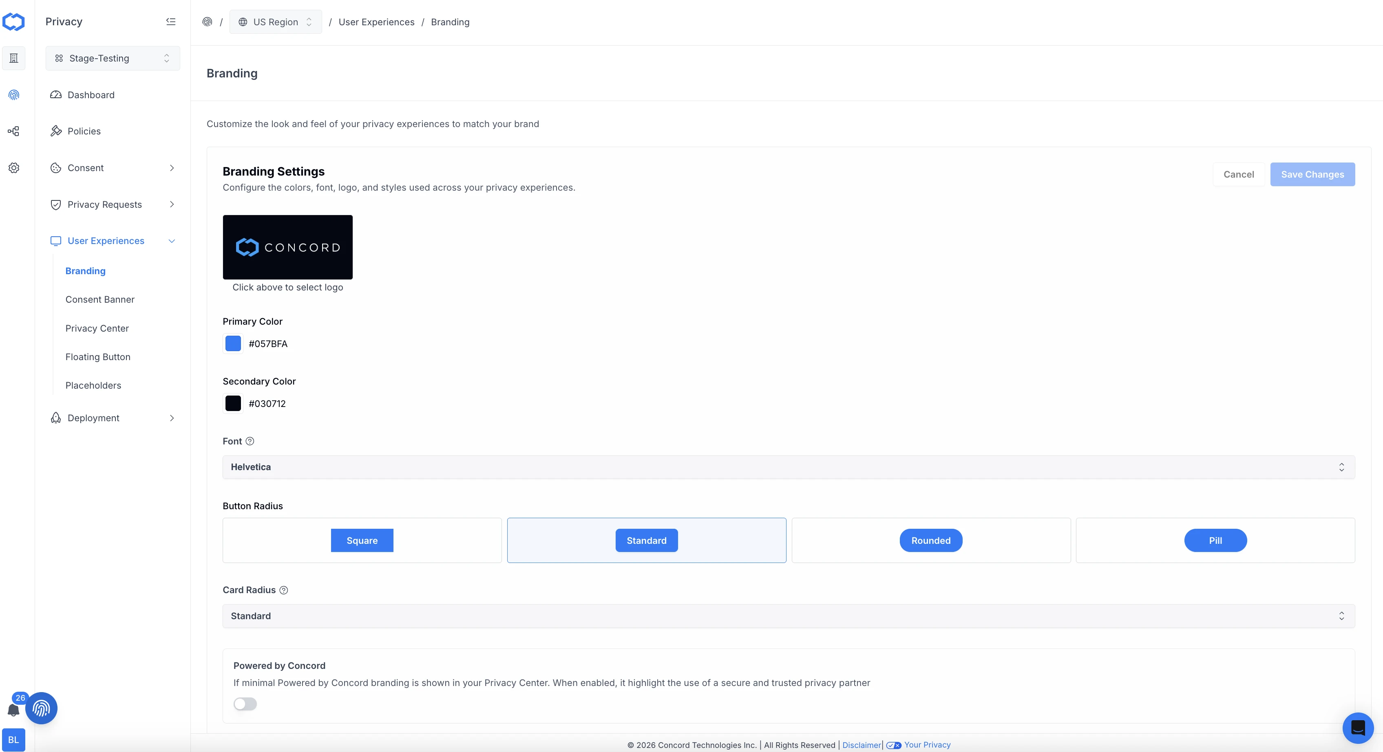Image resolution: width=1383 pixels, height=752 pixels.
Task: Choose the Pill button radius option
Action: pyautogui.click(x=1215, y=540)
